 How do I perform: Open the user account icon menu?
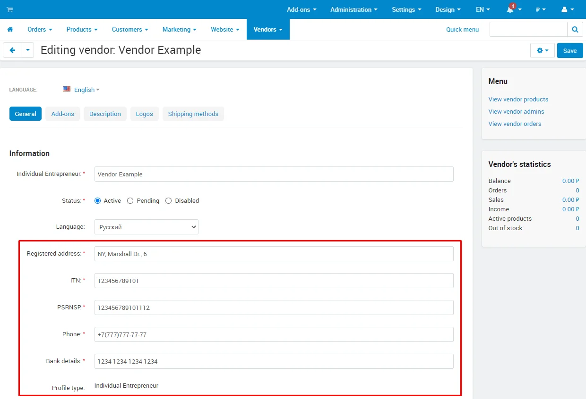point(564,9)
